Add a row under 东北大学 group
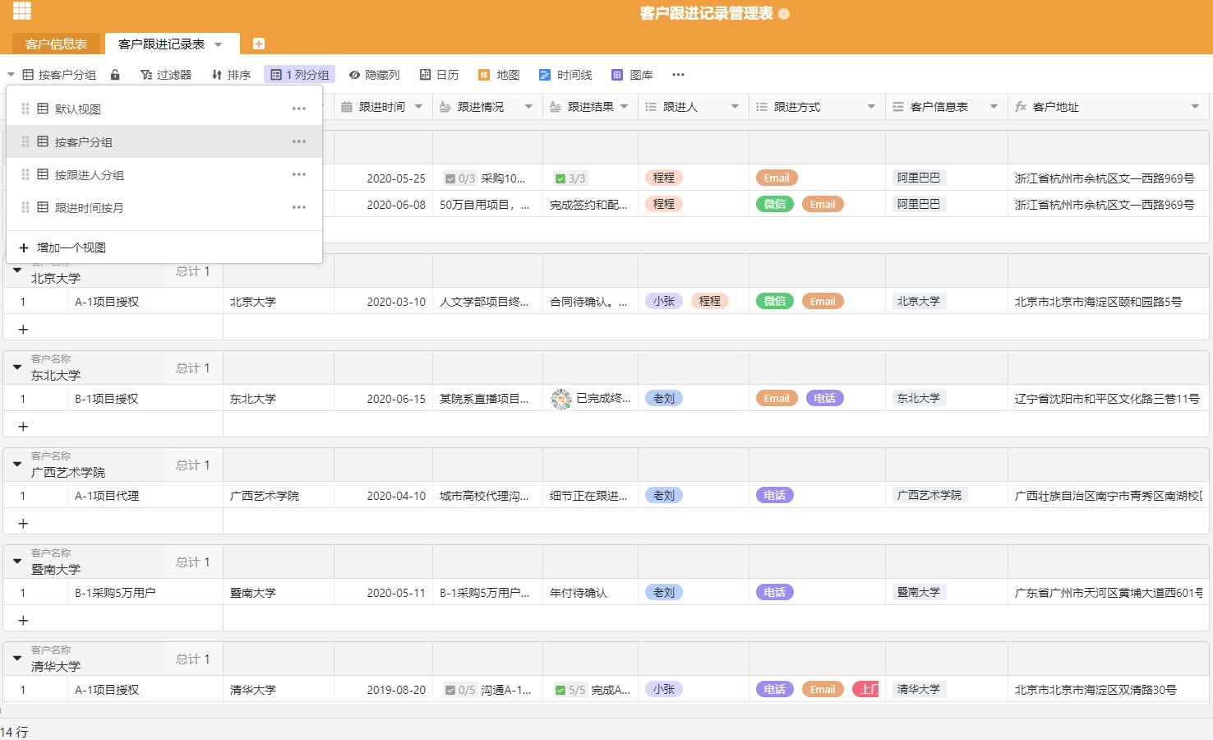 click(23, 426)
